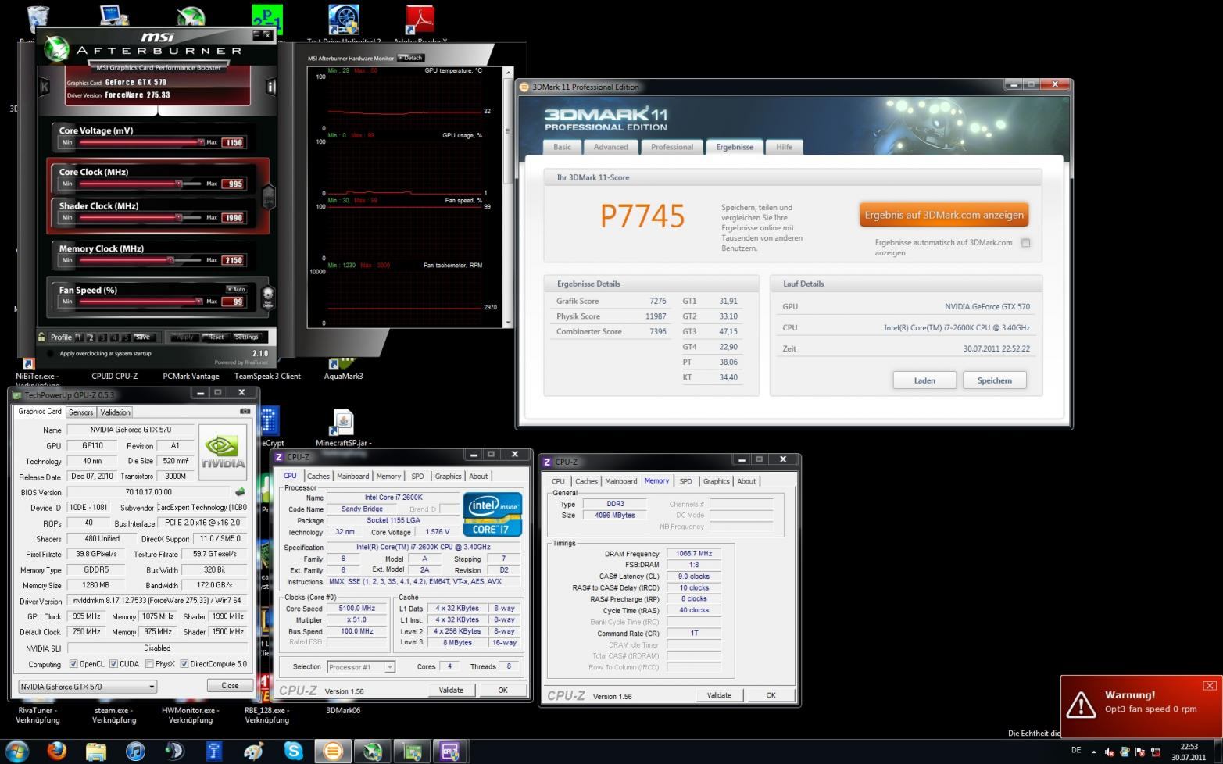Click the DE language indicator in taskbar
Image resolution: width=1223 pixels, height=764 pixels.
[x=1076, y=750]
